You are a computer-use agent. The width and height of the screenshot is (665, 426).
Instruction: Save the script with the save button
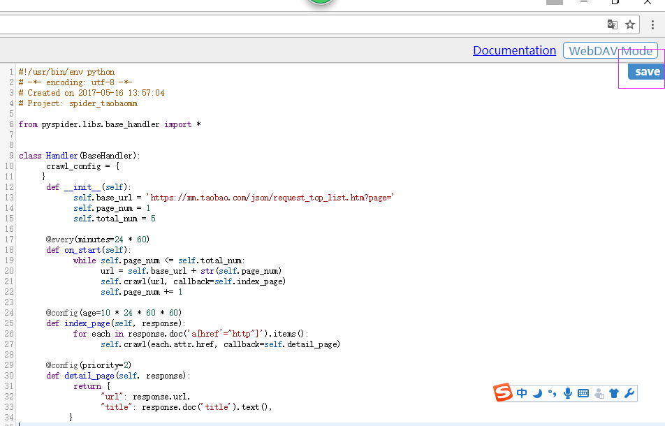pyautogui.click(x=647, y=72)
